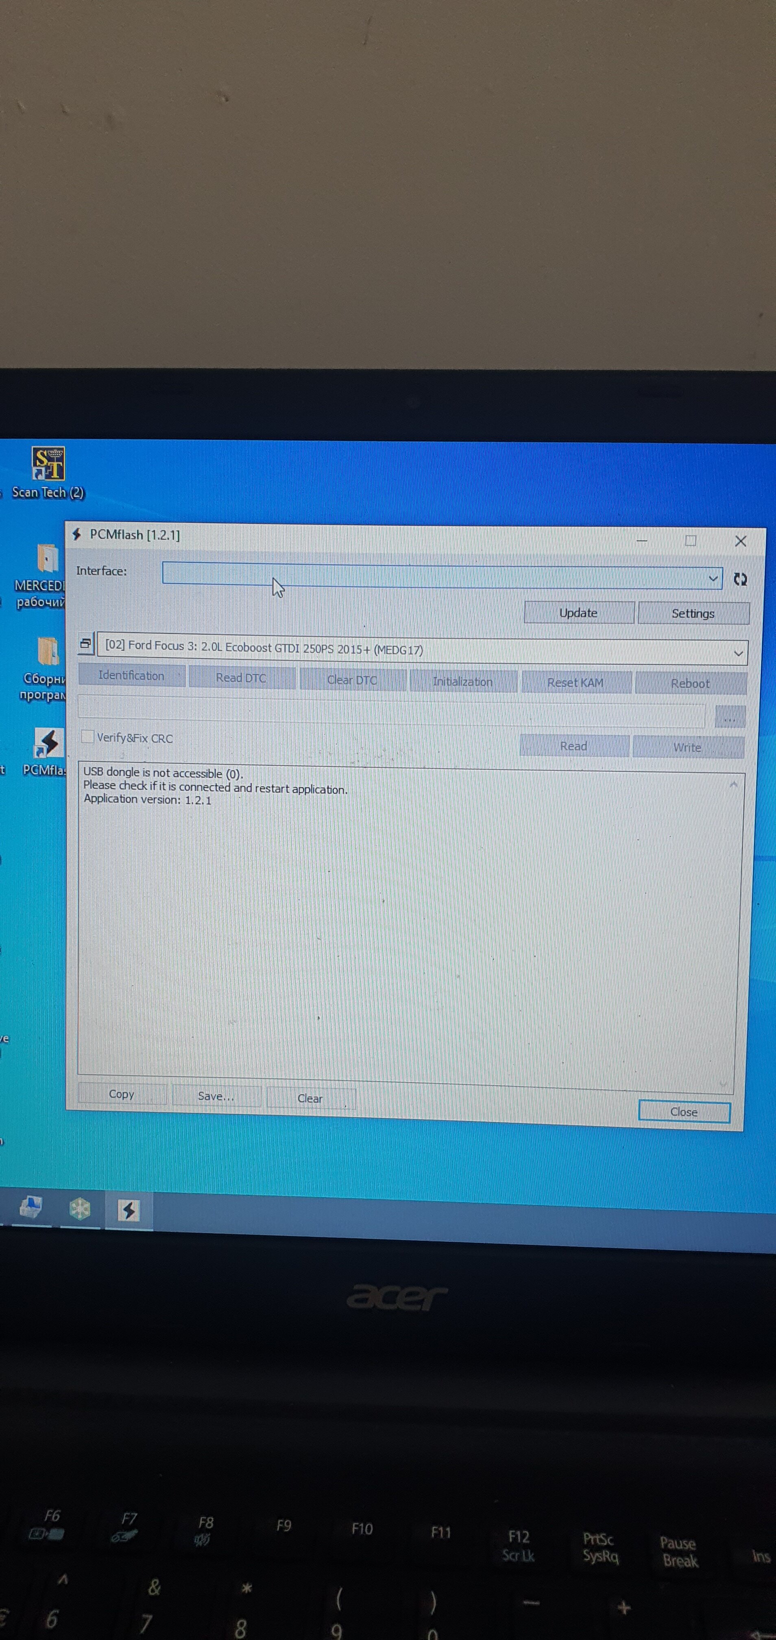Enable the Verify&Fix CRC checkbox
The width and height of the screenshot is (776, 1640).
[x=88, y=737]
